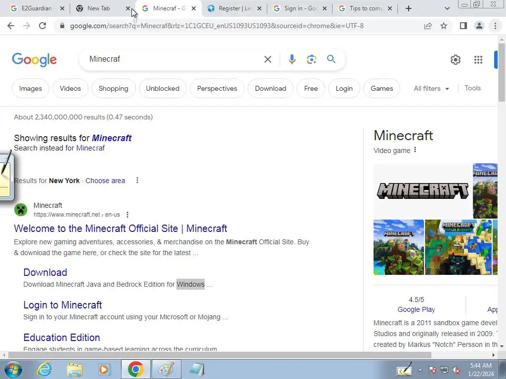Click the browser forward arrow
506x379 pixels.
[x=27, y=26]
